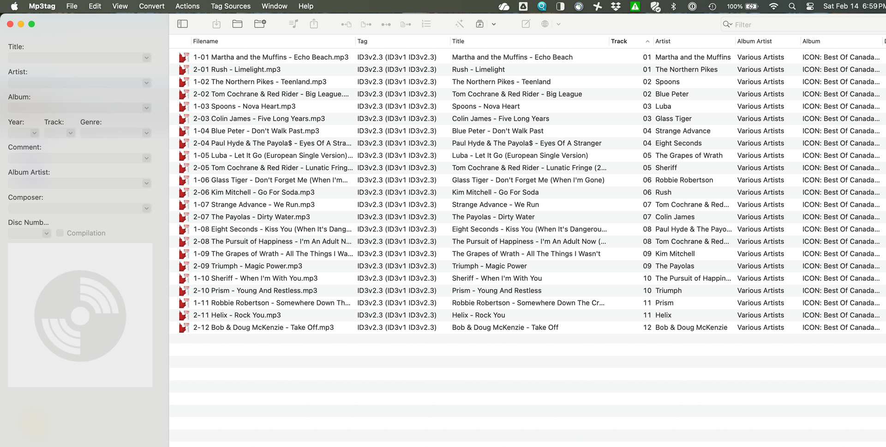The image size is (886, 447).
Task: Click the Open Folder toolbar icon
Action: point(238,24)
